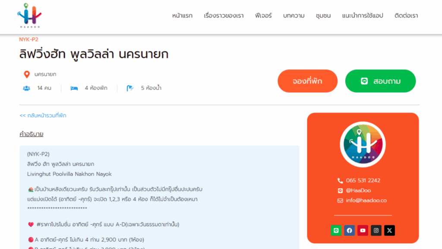Open the Instagram social icon
The height and width of the screenshot is (249, 442).
point(376,230)
